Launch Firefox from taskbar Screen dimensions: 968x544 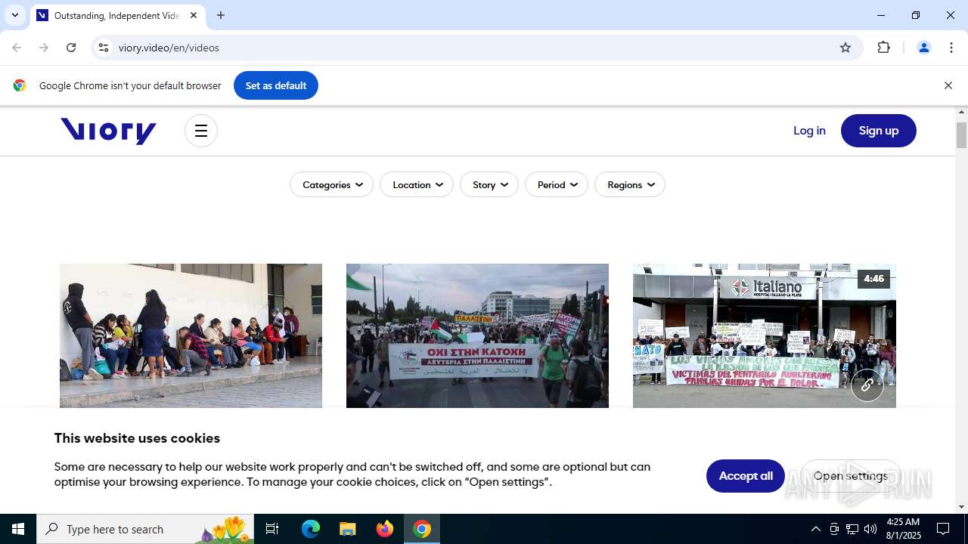coord(385,529)
